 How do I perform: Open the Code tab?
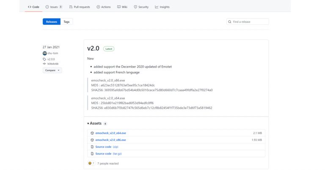tap(33, 7)
